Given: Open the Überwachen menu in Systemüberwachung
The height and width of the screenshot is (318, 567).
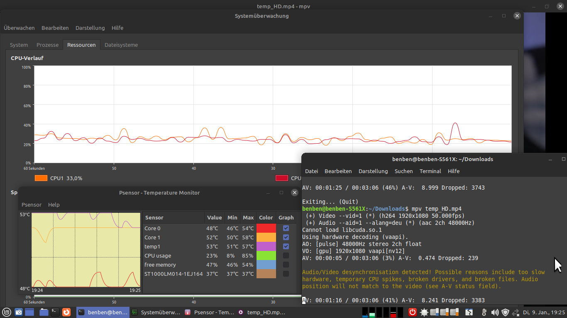Looking at the screenshot, I should [19, 28].
